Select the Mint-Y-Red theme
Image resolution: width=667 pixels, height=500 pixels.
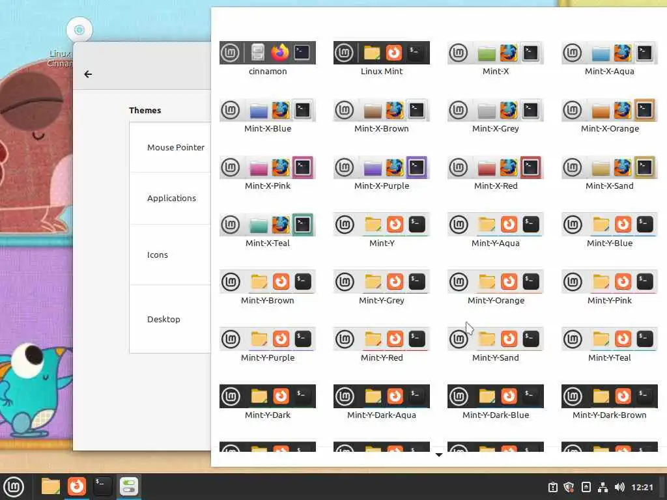[x=382, y=345]
